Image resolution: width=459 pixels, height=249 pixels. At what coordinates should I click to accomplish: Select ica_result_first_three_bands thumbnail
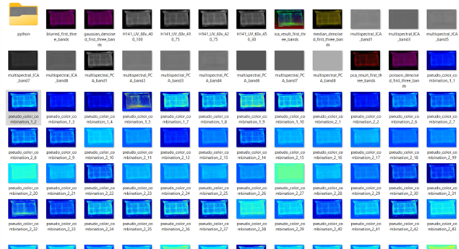click(x=289, y=19)
